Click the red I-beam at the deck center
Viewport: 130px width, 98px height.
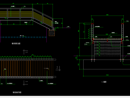(x=107, y=41)
